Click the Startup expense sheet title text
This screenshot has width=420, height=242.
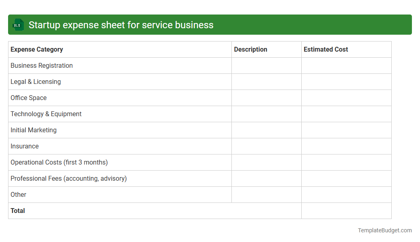tap(121, 25)
